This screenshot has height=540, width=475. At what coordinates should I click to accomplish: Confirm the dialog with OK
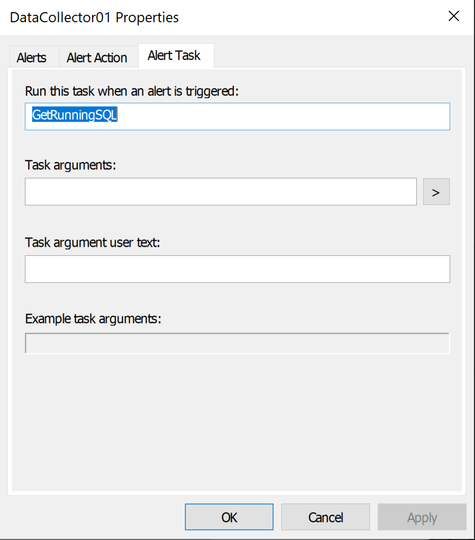point(229,517)
